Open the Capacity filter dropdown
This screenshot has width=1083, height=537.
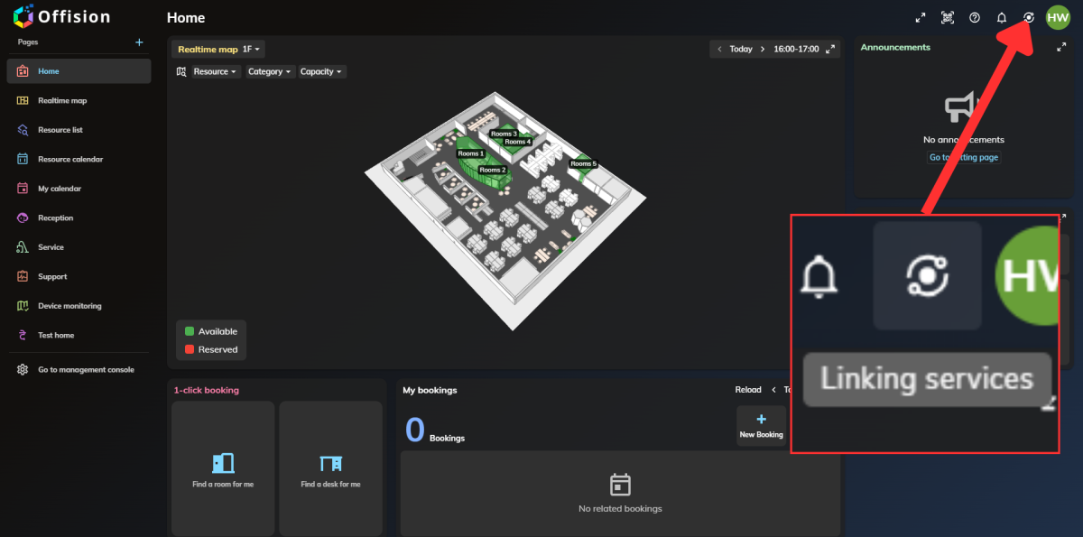click(321, 70)
